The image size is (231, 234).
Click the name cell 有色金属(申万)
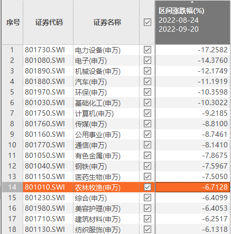(106, 155)
